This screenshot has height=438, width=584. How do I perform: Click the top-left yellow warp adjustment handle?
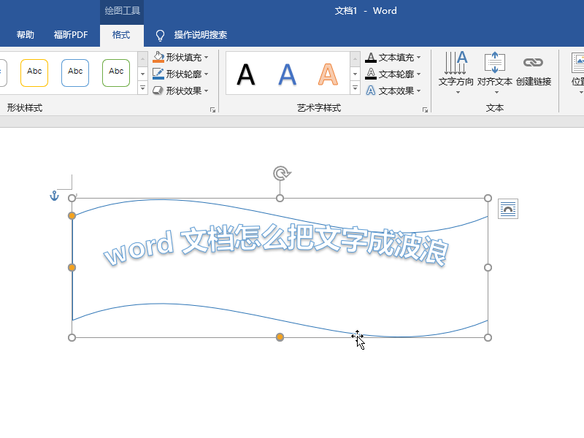pos(72,215)
